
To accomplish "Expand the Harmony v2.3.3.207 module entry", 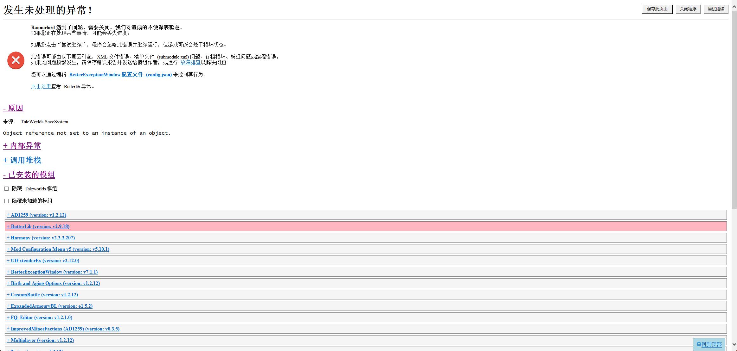I will pyautogui.click(x=41, y=238).
